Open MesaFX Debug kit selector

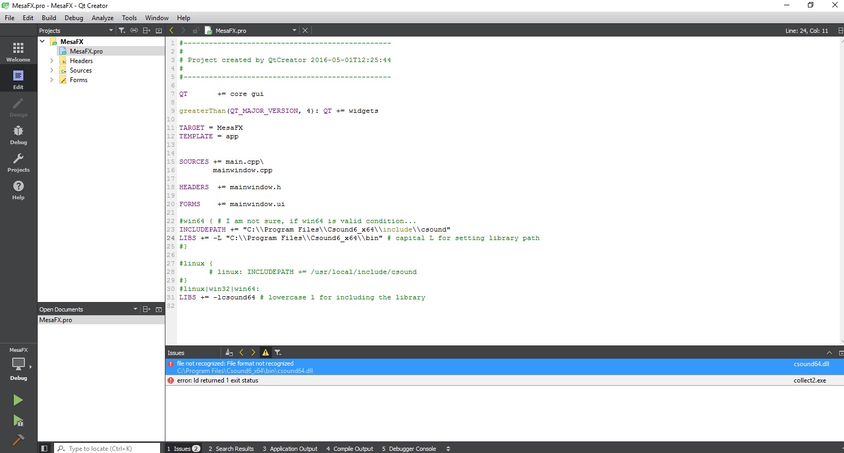pyautogui.click(x=18, y=364)
